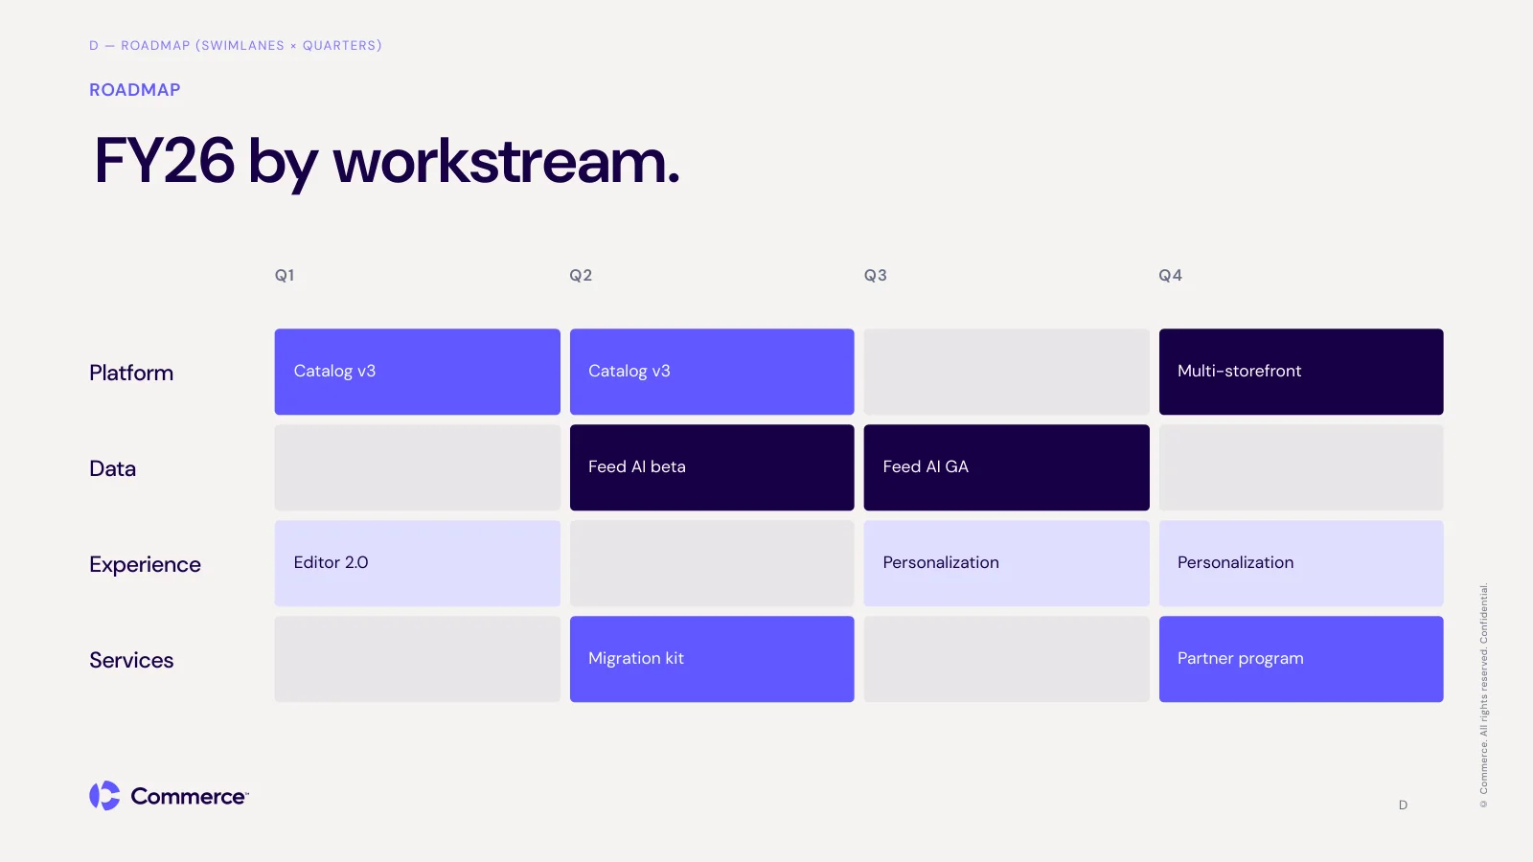
Task: Select the empty Platform Q3 cell
Action: [1007, 372]
